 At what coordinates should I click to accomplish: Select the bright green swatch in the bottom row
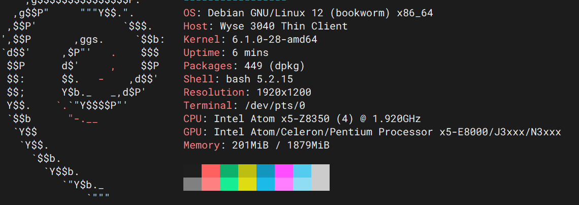(x=229, y=184)
